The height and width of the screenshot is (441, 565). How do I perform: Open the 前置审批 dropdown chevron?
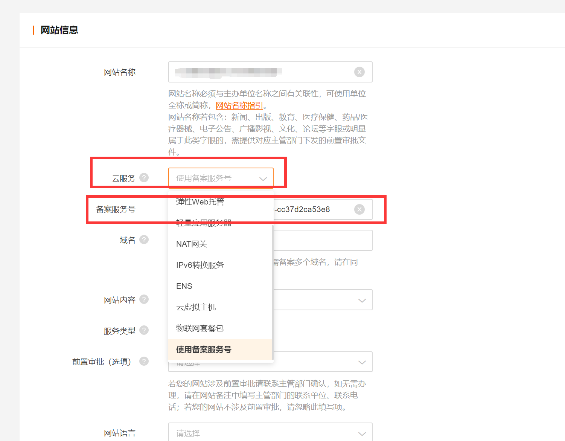pos(362,362)
